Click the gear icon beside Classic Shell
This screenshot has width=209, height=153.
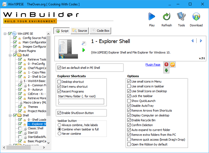click(x=25, y=129)
